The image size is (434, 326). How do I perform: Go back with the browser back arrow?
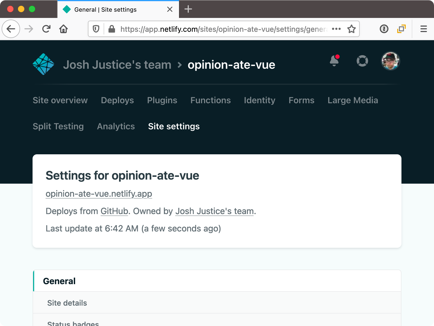[11, 29]
